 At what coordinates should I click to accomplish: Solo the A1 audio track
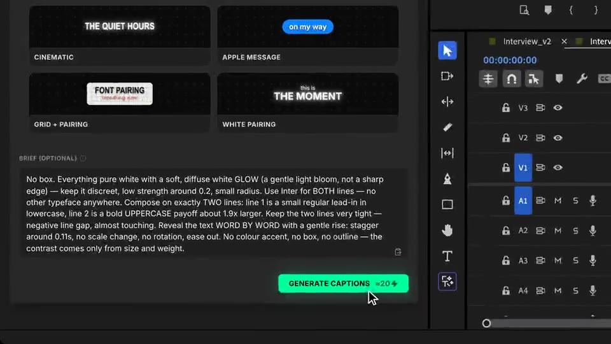(x=575, y=201)
